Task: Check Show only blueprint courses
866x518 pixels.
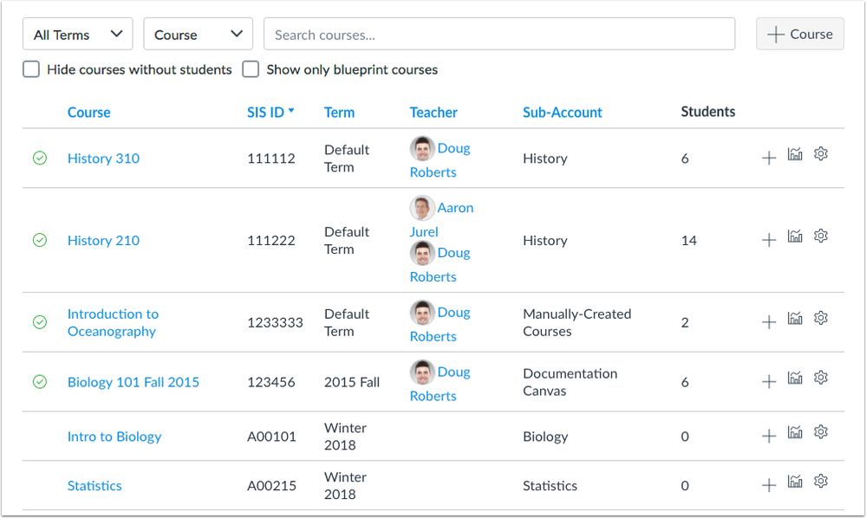Action: click(x=251, y=68)
